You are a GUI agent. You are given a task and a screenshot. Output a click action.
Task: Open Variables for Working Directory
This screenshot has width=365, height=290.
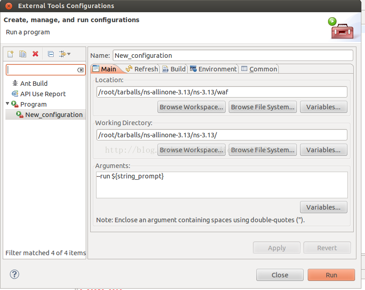pos(323,150)
